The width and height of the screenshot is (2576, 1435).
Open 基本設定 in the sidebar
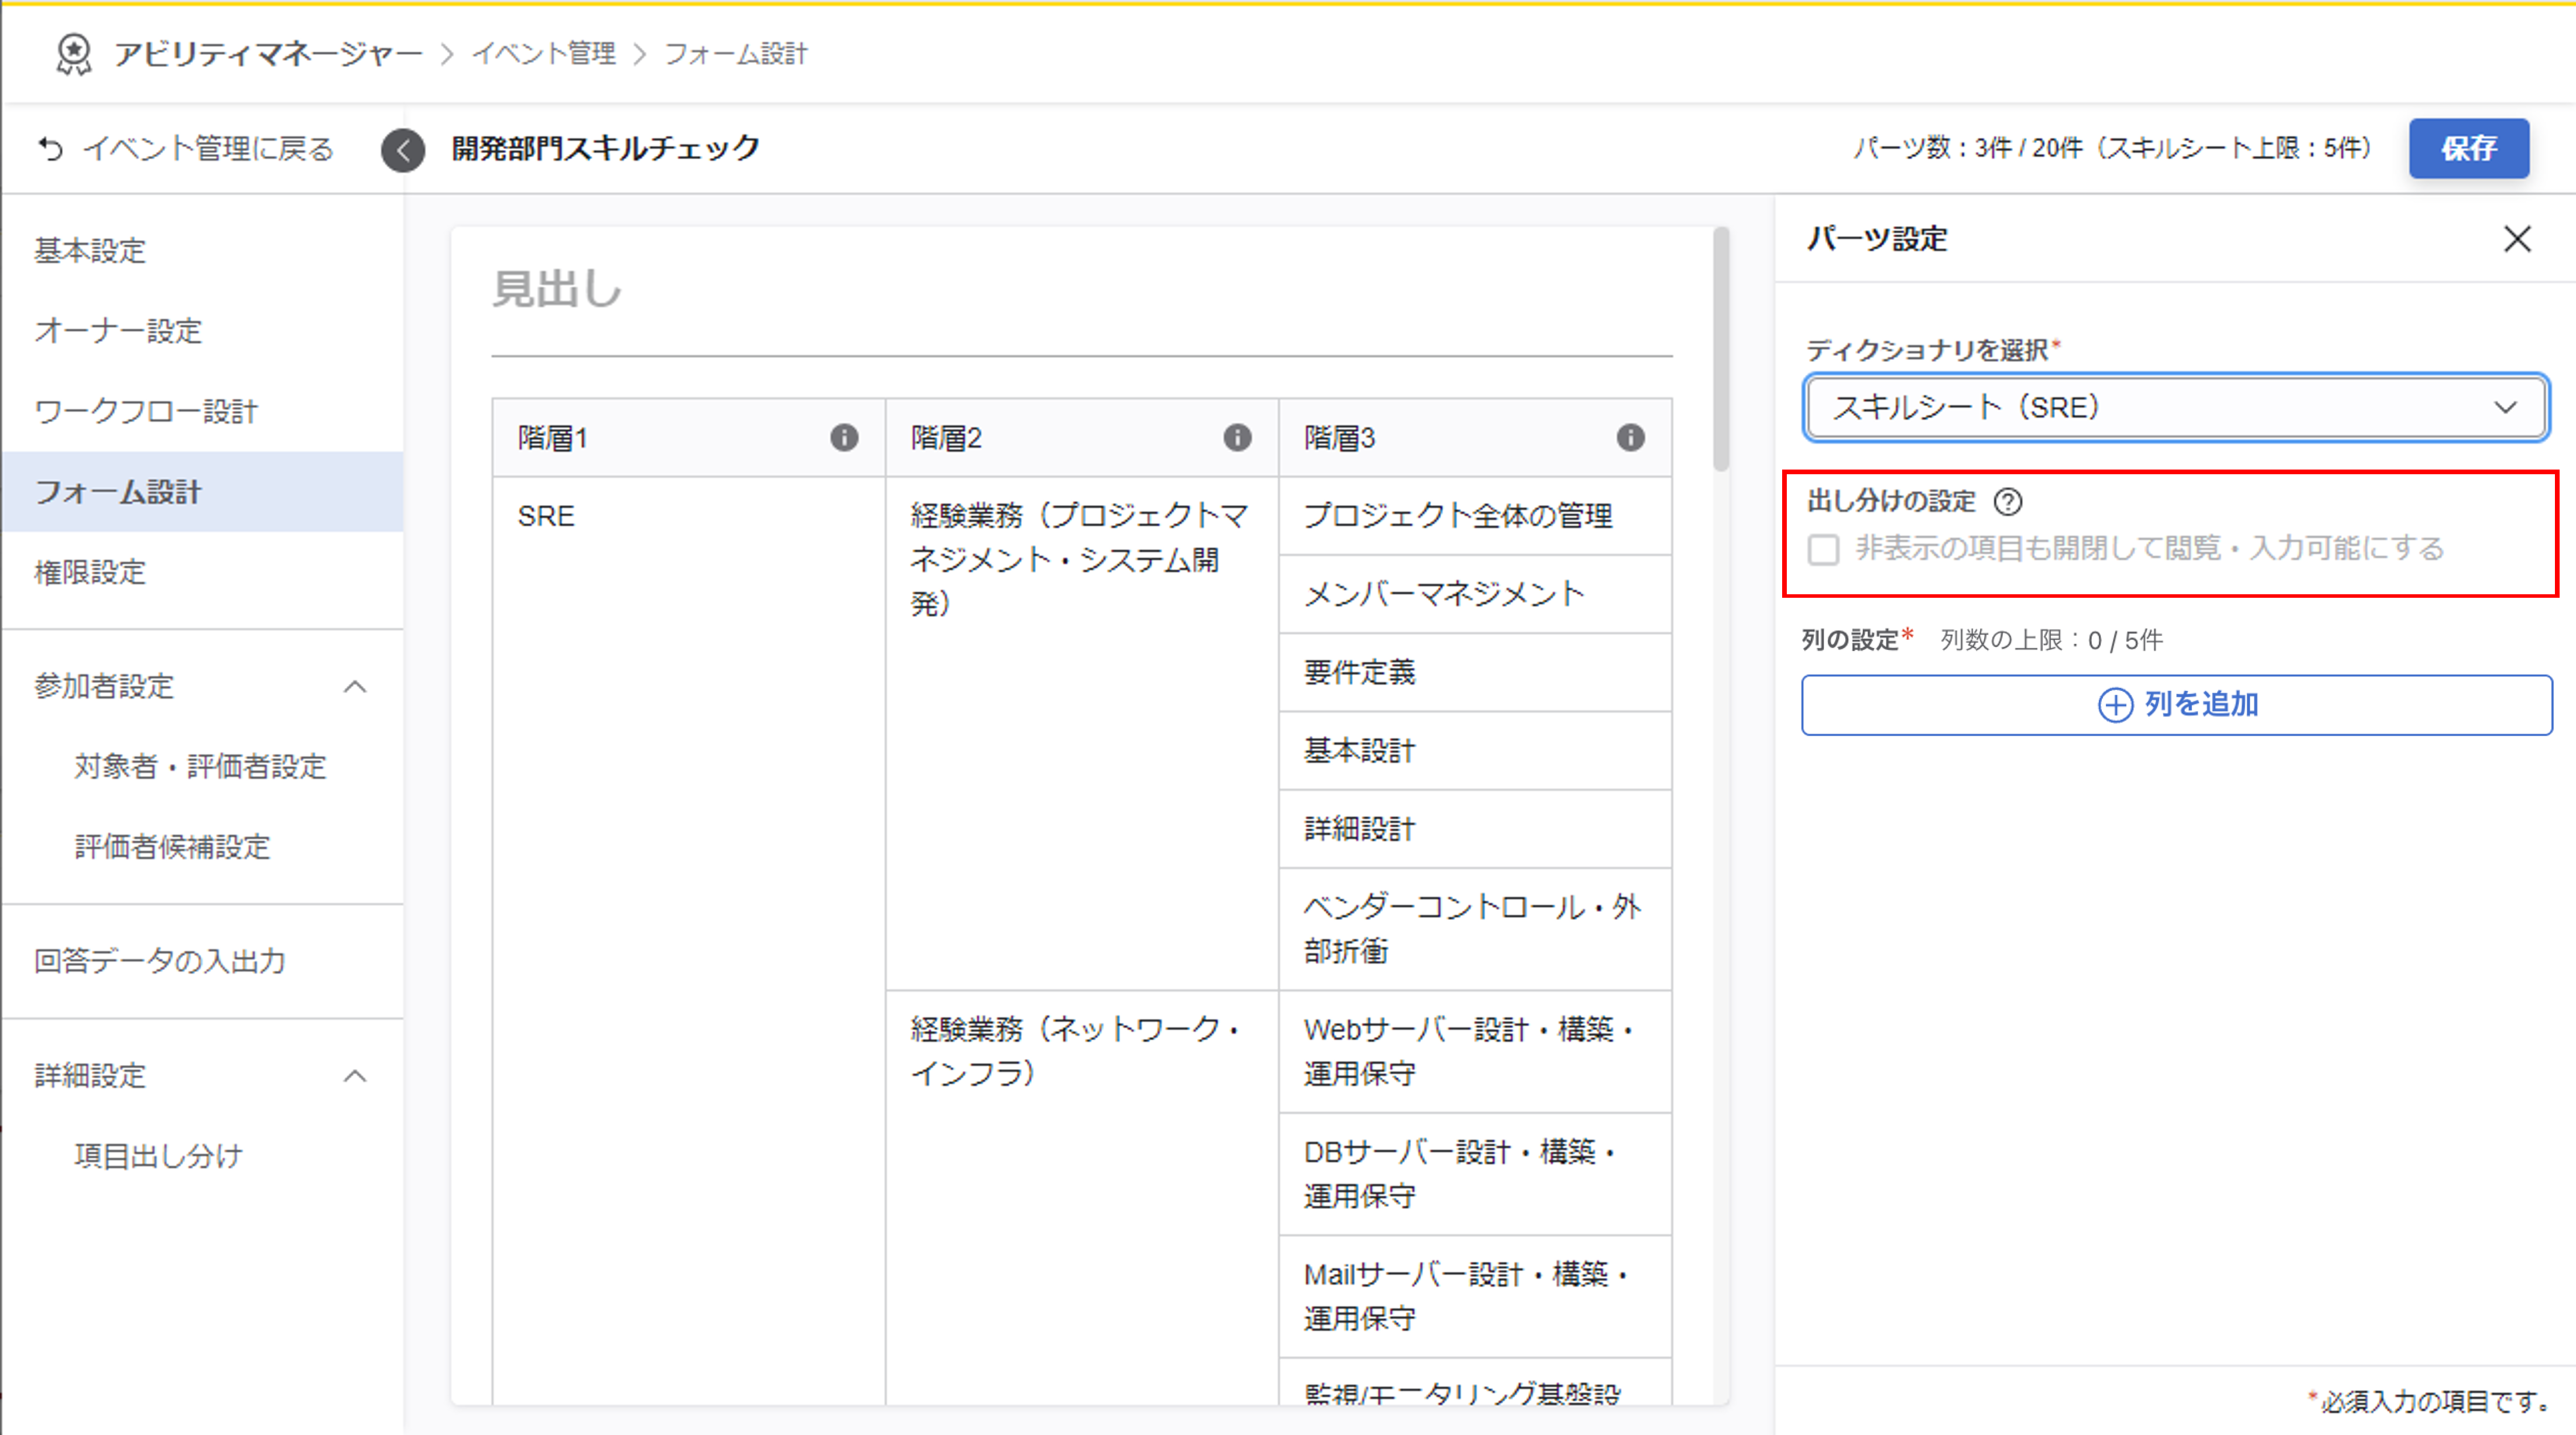[x=90, y=250]
